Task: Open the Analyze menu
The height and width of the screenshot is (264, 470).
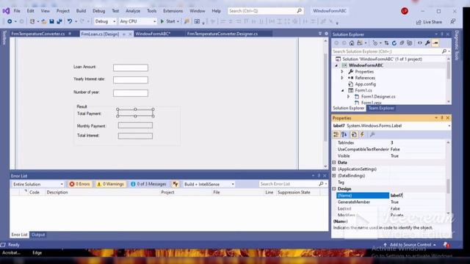Action: point(133,11)
